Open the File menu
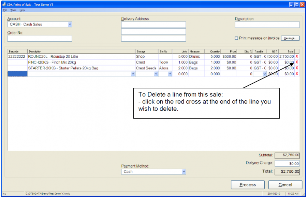Screen dimensions: 307x198 5,10
